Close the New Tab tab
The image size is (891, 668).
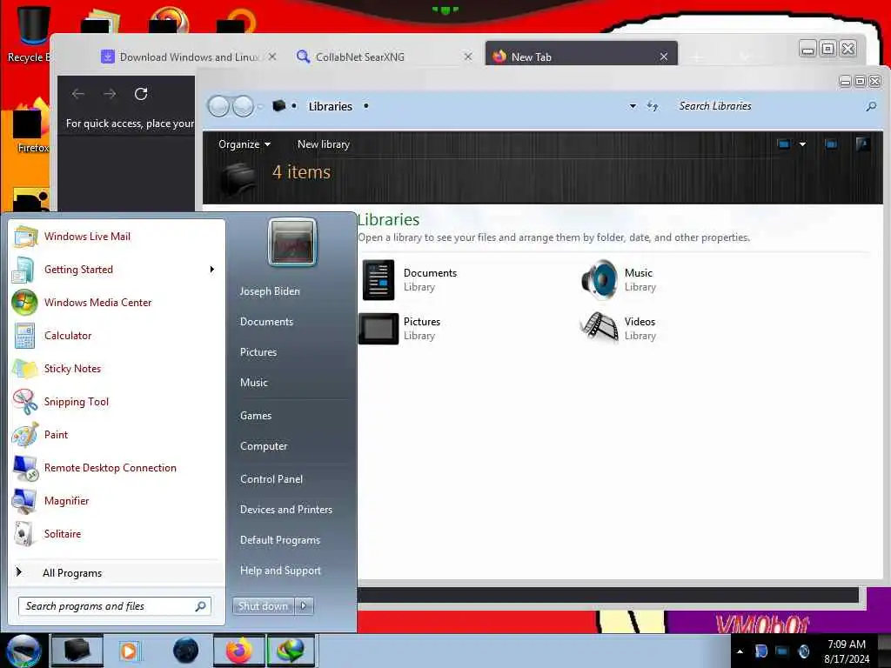(663, 57)
